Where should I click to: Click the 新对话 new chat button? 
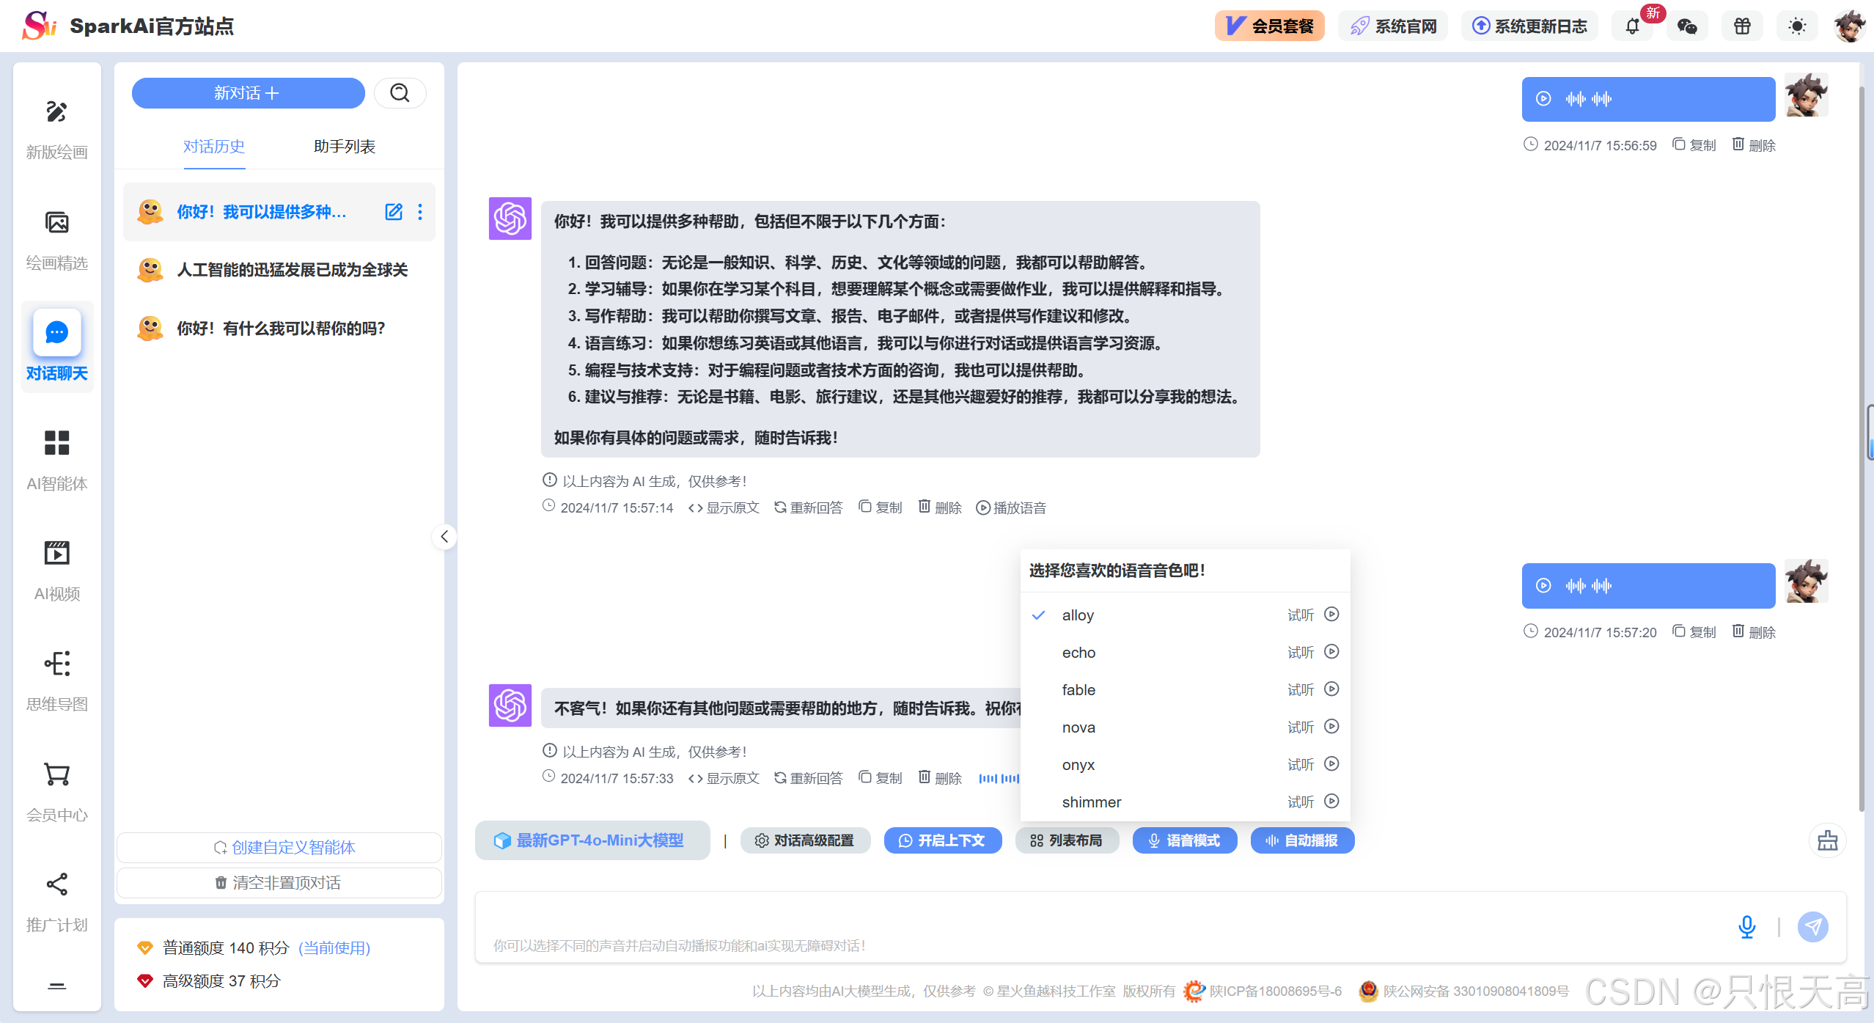pos(248,93)
